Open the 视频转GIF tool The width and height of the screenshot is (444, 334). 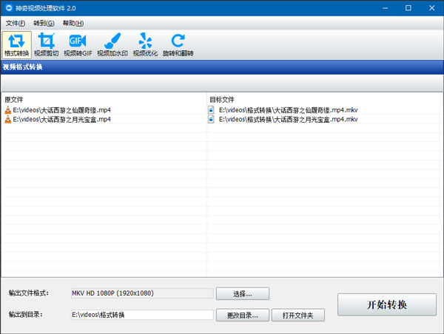pos(78,44)
